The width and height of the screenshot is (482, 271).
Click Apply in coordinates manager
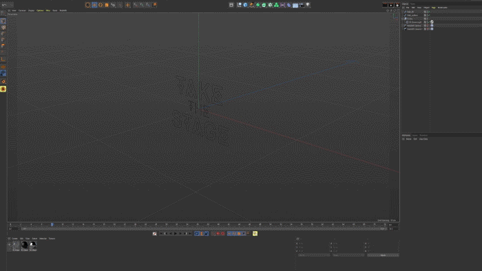[383, 255]
